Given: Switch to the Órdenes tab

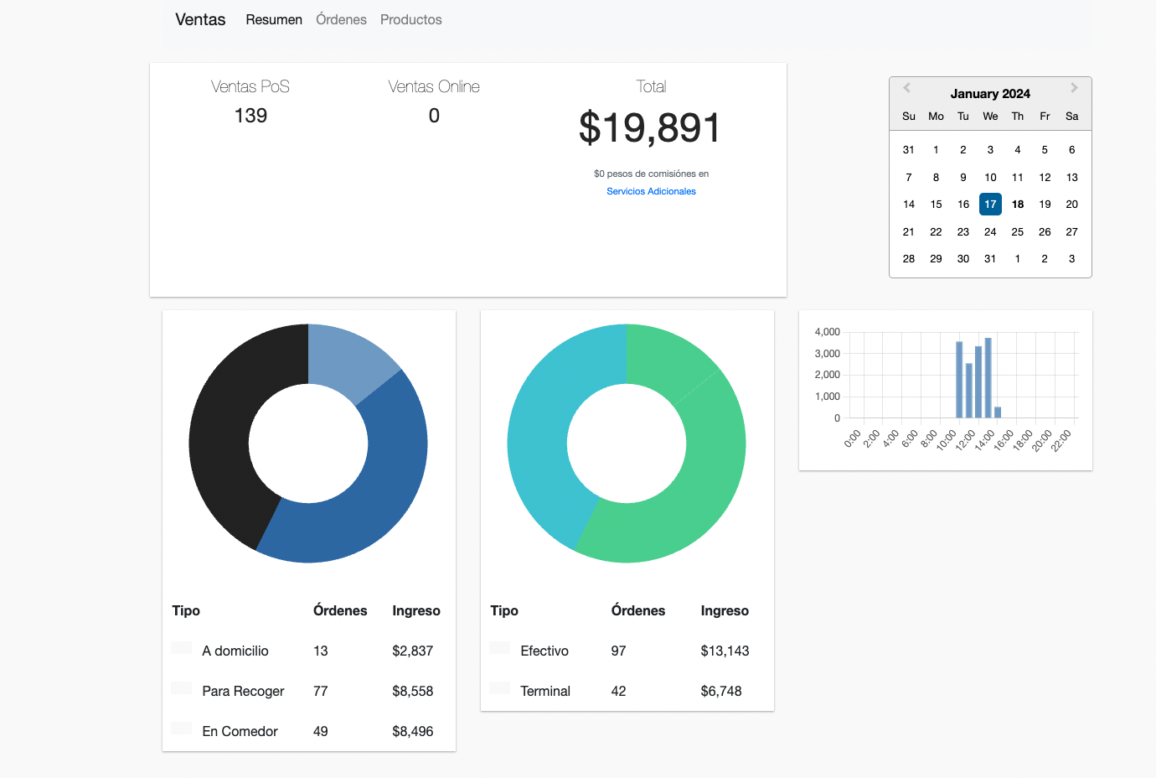Looking at the screenshot, I should (341, 19).
